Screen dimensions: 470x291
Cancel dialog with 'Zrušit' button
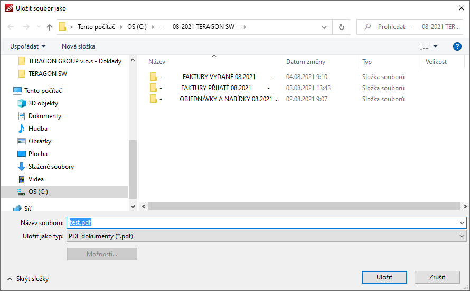tap(437, 277)
